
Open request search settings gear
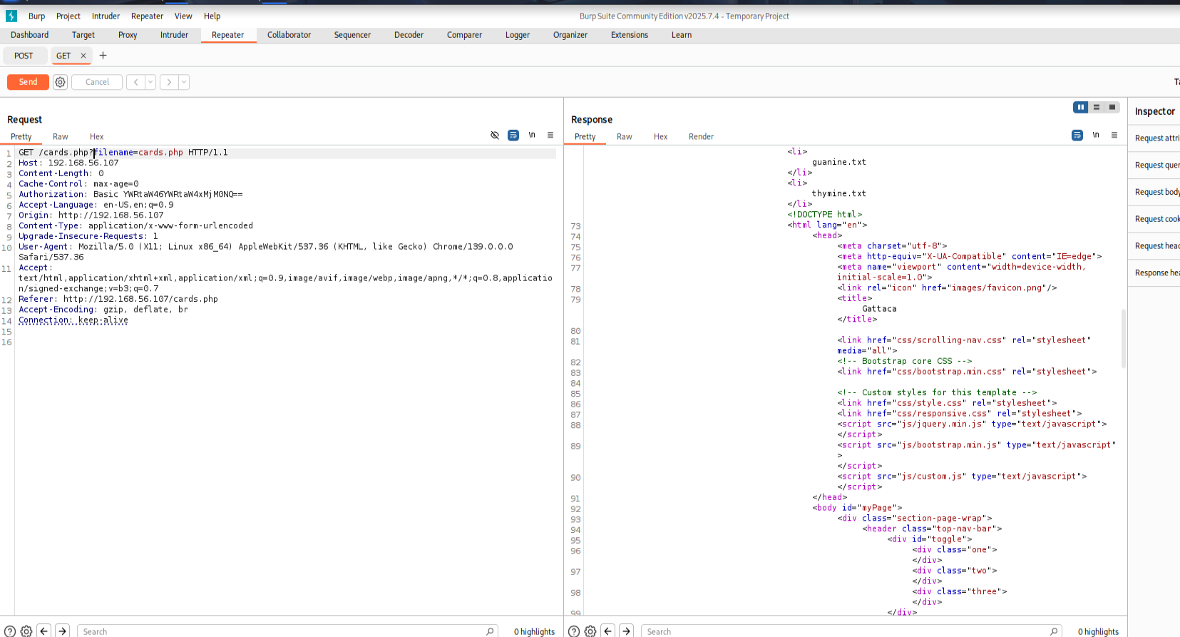pyautogui.click(x=26, y=631)
